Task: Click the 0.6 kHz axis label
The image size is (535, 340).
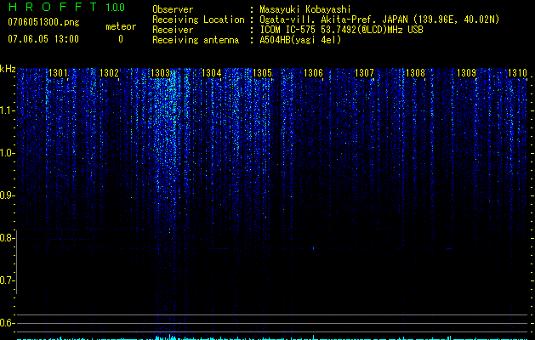Action: [x=6, y=323]
